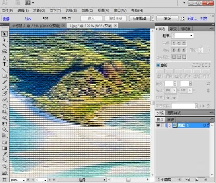Click the horizontal scrollbar thumb
Viewport: 216px width, 183px height.
[128, 180]
